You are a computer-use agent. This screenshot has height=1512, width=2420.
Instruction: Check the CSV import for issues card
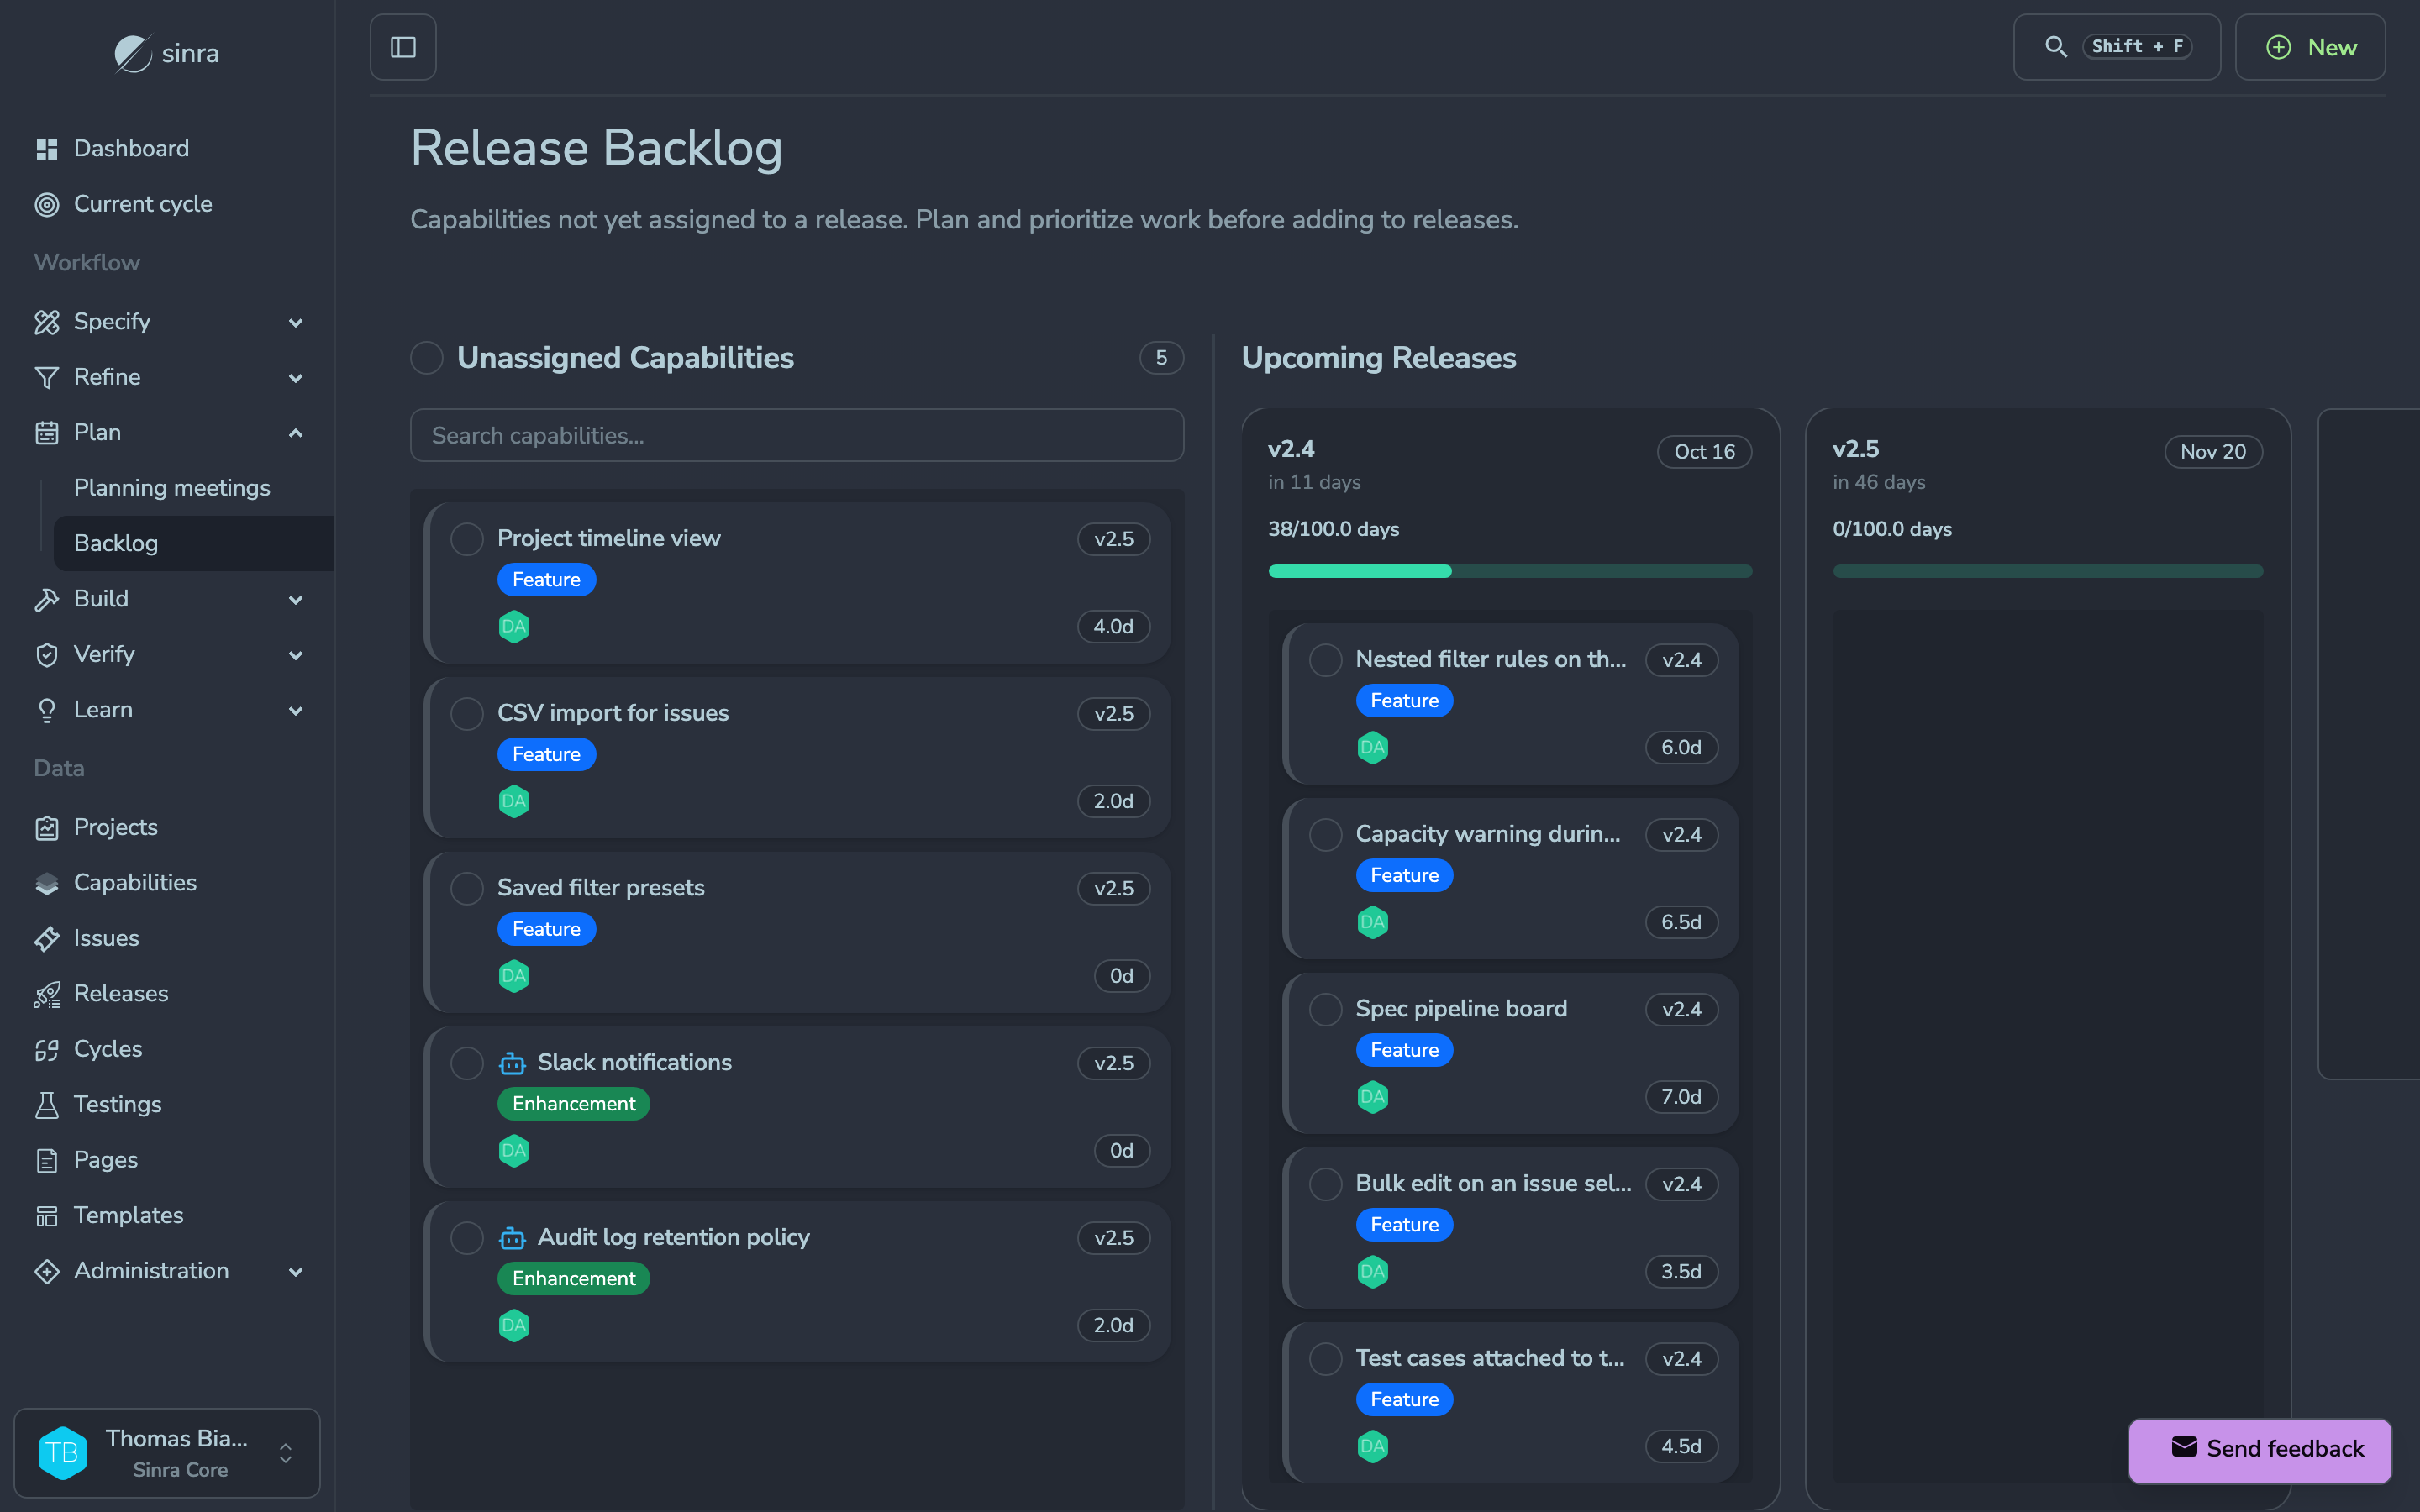(x=466, y=714)
